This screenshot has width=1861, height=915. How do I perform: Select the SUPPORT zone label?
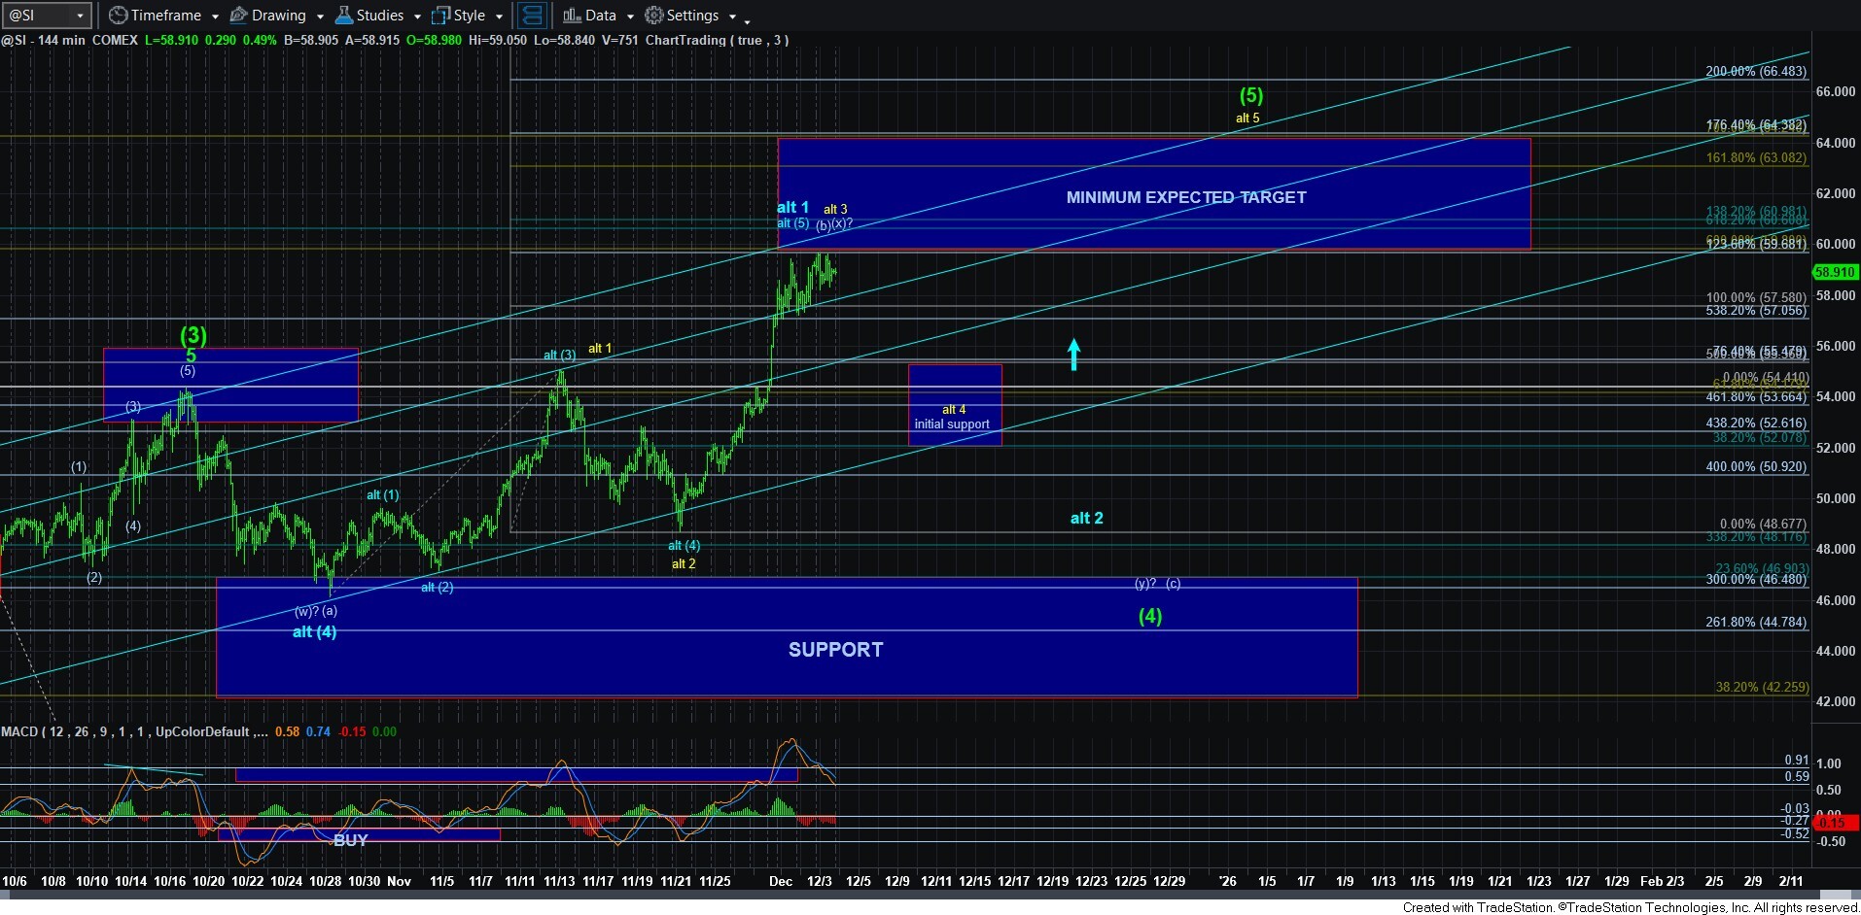pos(835,650)
